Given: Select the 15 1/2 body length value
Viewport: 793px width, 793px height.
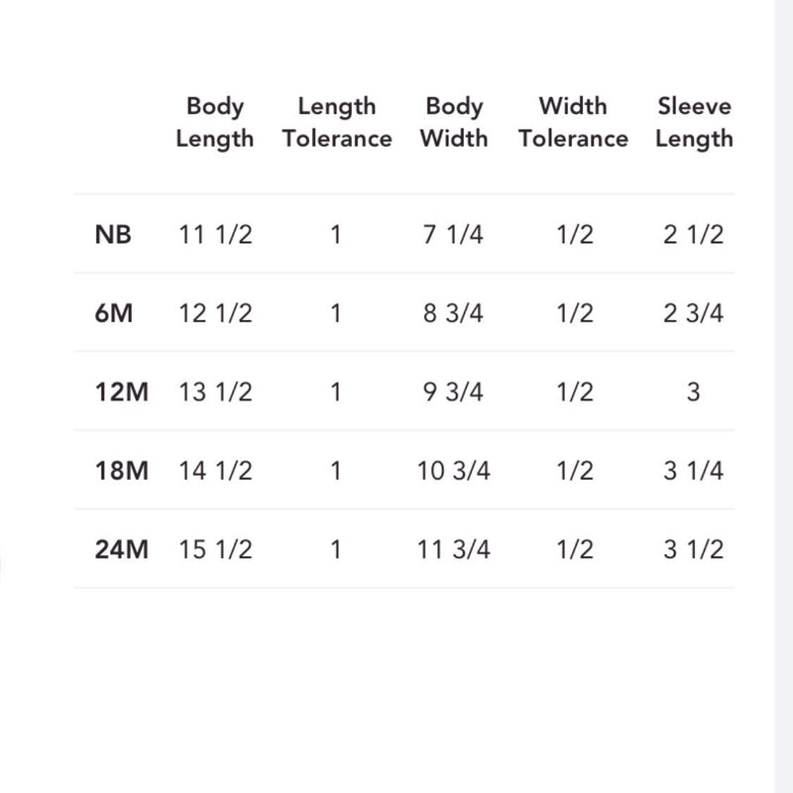Looking at the screenshot, I should 215,548.
